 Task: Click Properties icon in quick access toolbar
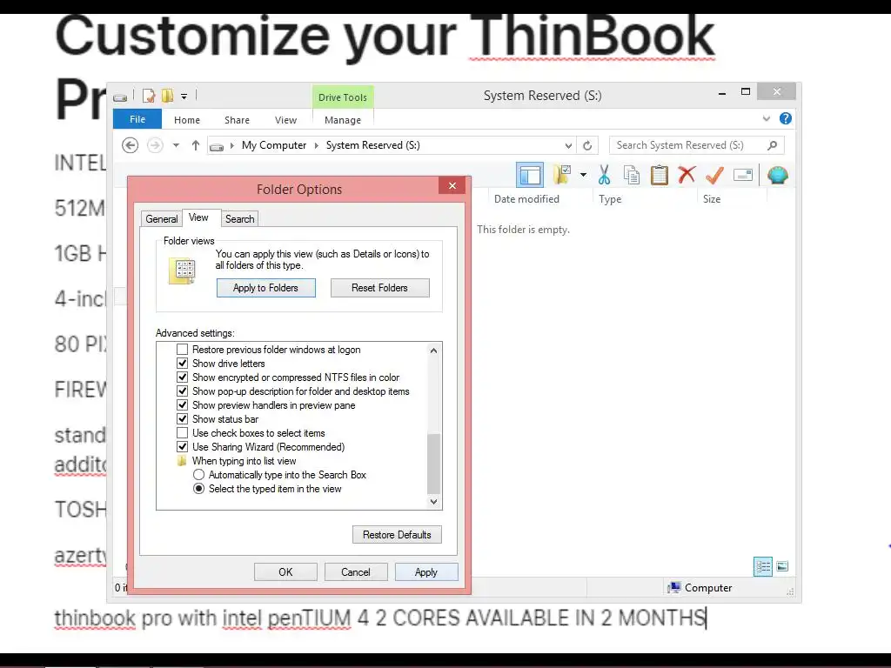coord(149,96)
